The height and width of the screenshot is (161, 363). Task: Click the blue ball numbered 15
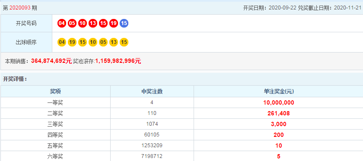[124, 23]
